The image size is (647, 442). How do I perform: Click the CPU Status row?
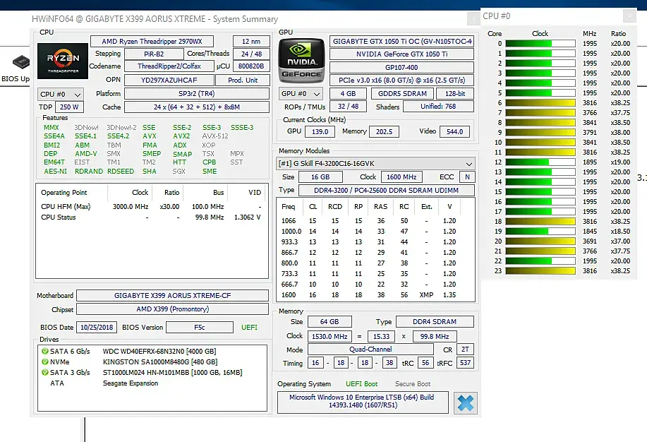point(151,217)
